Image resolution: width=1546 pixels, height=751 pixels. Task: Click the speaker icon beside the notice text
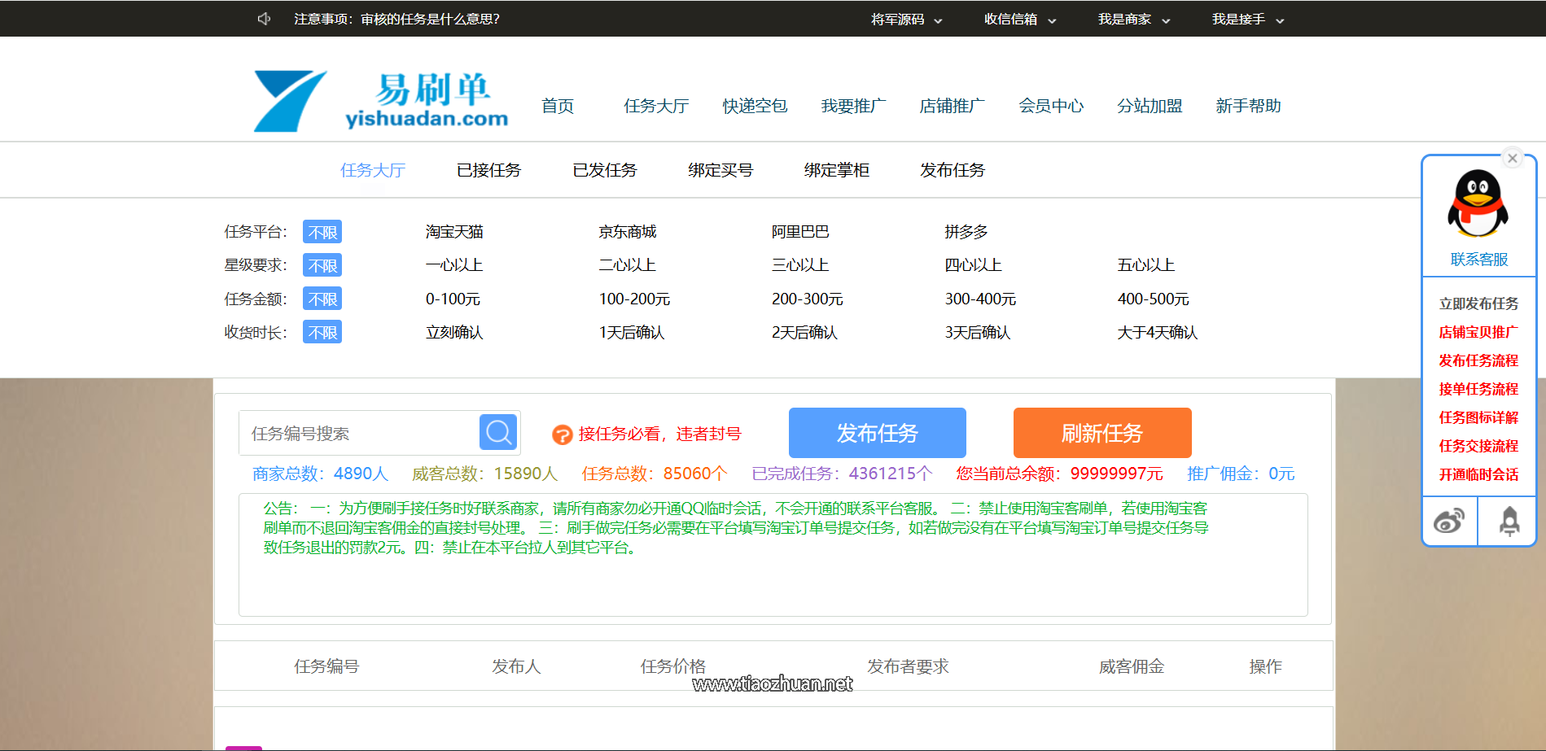click(262, 18)
